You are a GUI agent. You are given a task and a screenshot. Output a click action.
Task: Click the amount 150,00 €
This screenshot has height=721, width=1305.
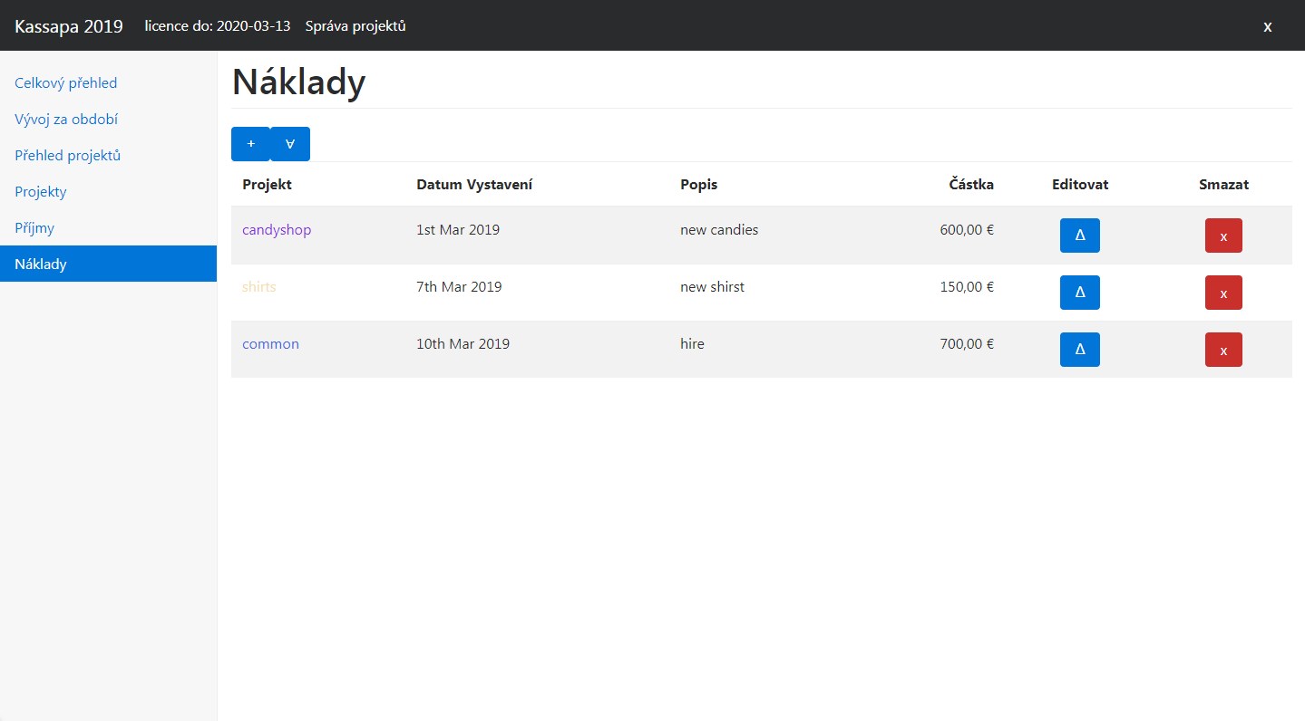[x=967, y=287]
